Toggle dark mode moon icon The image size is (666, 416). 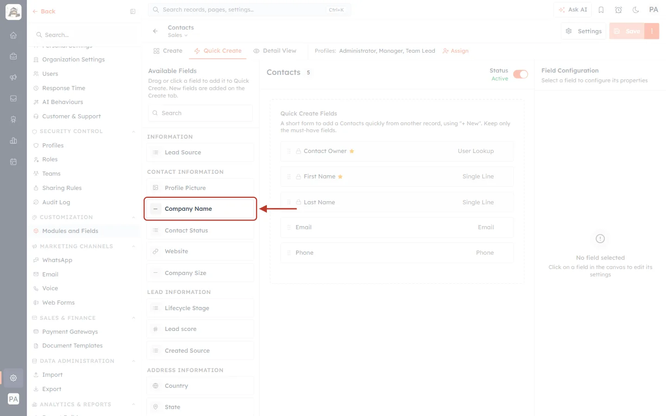(636, 10)
